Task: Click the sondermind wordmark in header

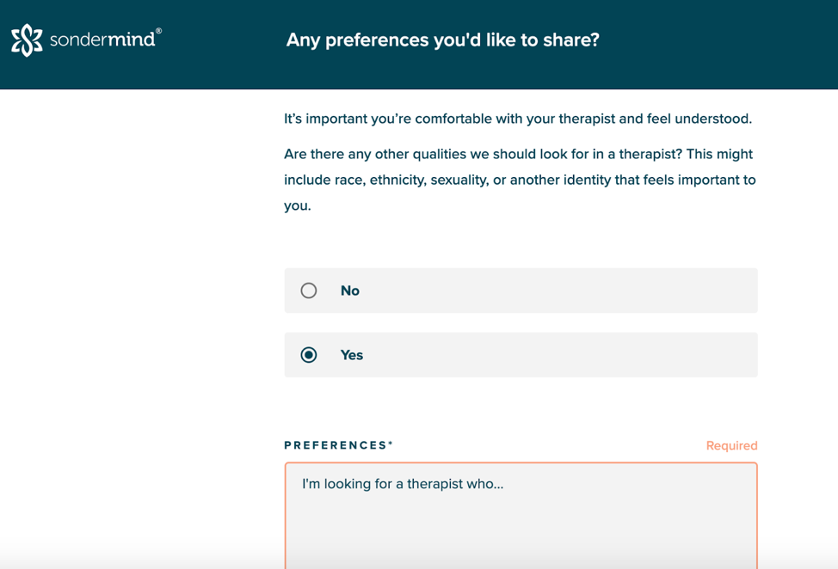Action: 102,40
